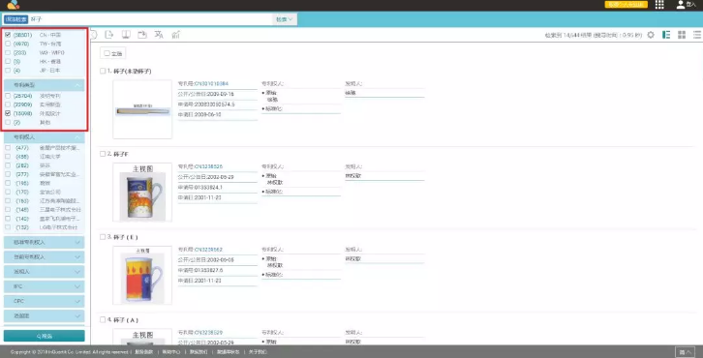Check the HK - 香港 country filter
Image resolution: width=703 pixels, height=358 pixels.
8,61
